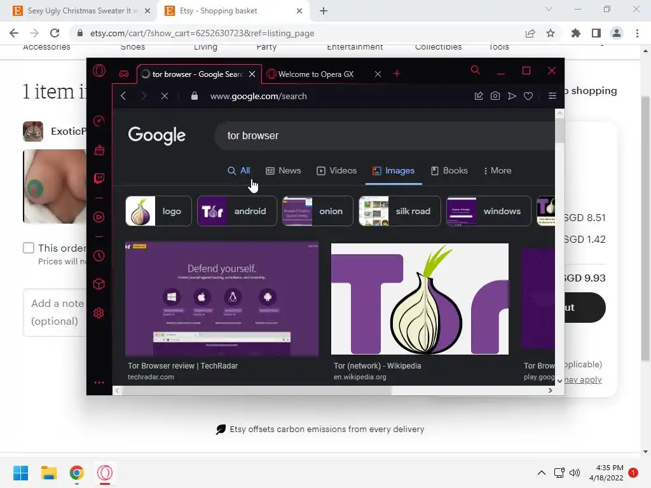This screenshot has width=651, height=488.
Task: Expand the Google More search options
Action: click(x=497, y=170)
